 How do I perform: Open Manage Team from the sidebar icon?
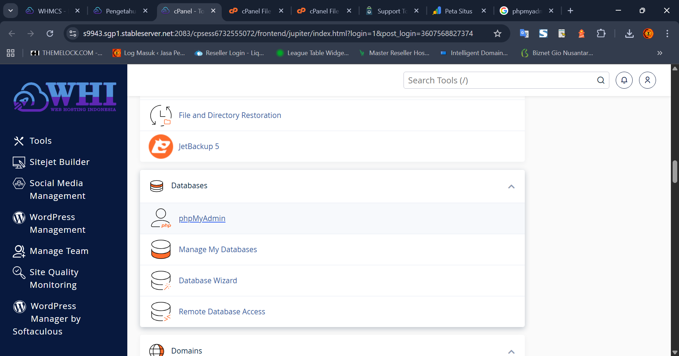tap(19, 251)
